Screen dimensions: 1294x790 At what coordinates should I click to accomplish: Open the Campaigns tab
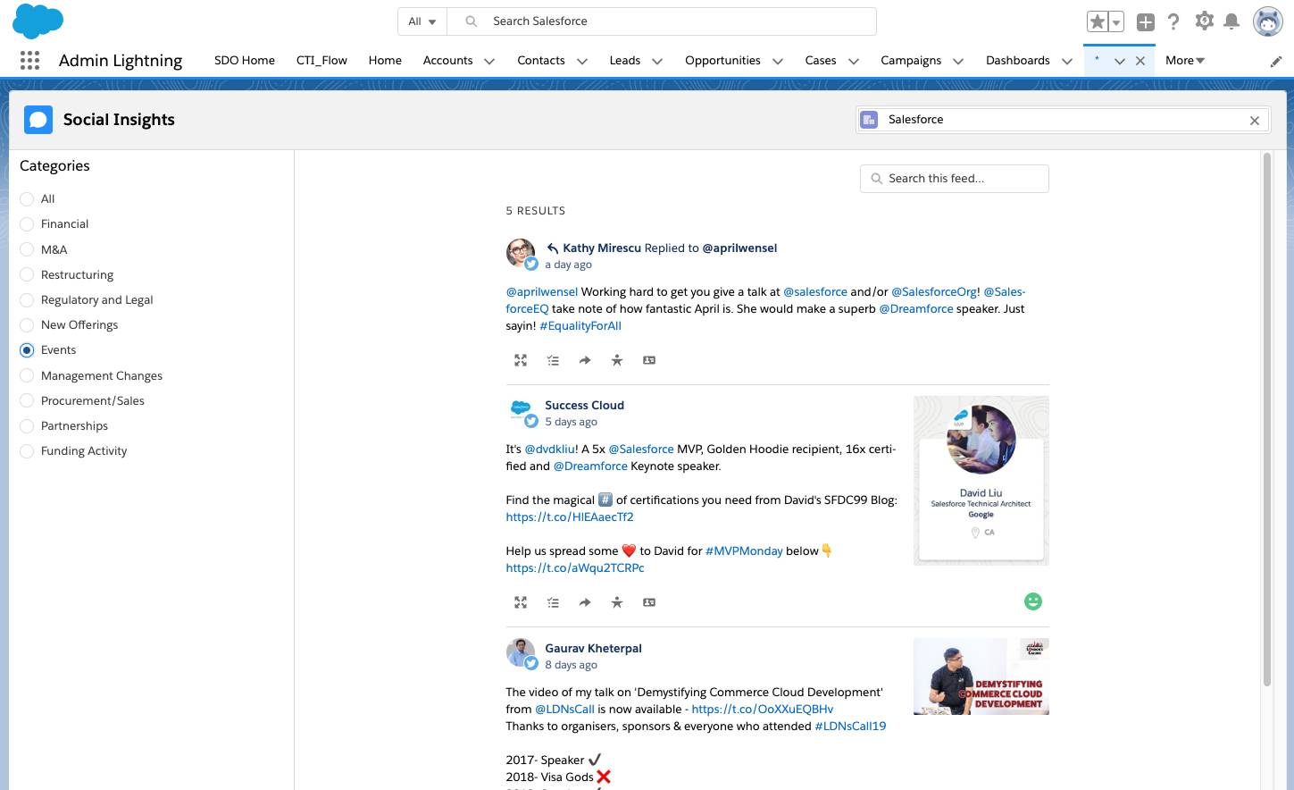(x=911, y=60)
